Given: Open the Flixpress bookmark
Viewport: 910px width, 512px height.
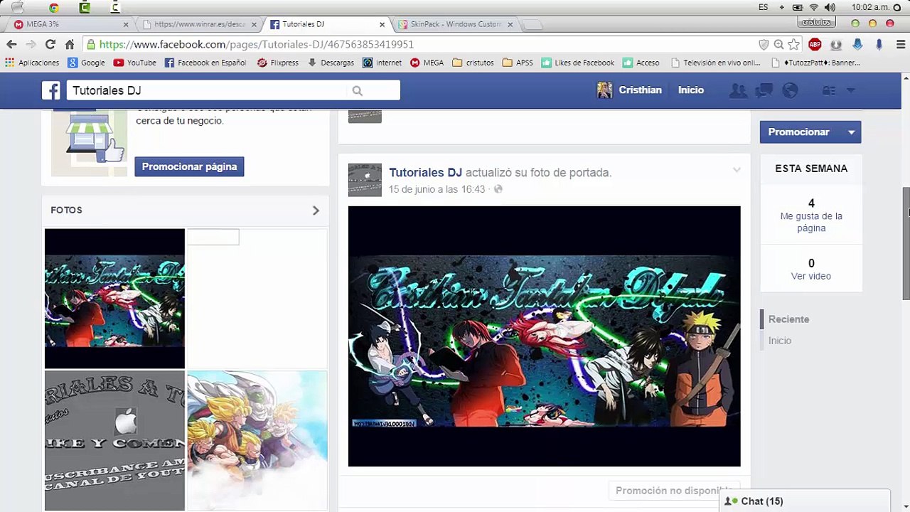Looking at the screenshot, I should pyautogui.click(x=278, y=63).
